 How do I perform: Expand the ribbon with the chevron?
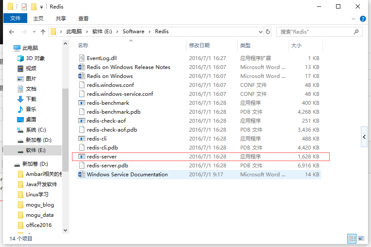354,19
